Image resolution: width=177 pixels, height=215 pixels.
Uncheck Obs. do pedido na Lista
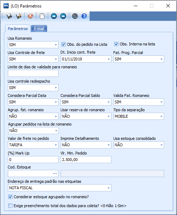click(63, 44)
